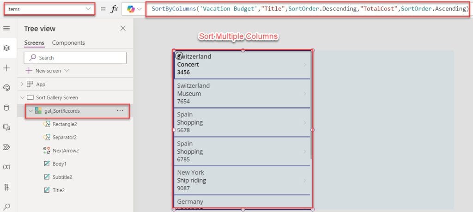
Task: Click the New York title in gallery
Action: 190,172
